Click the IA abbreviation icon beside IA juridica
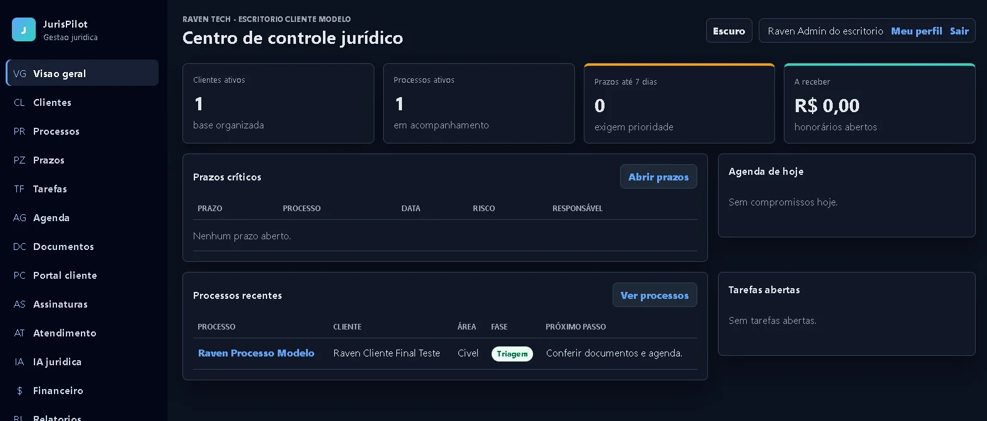Viewport: 987px width, 421px height. point(19,361)
